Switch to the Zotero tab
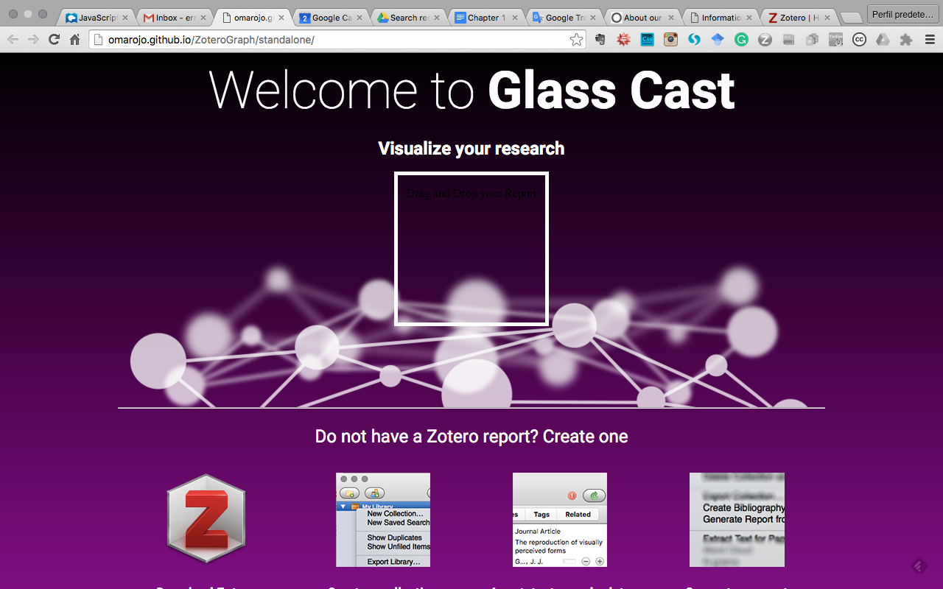The width and height of the screenshot is (943, 589). [799, 18]
